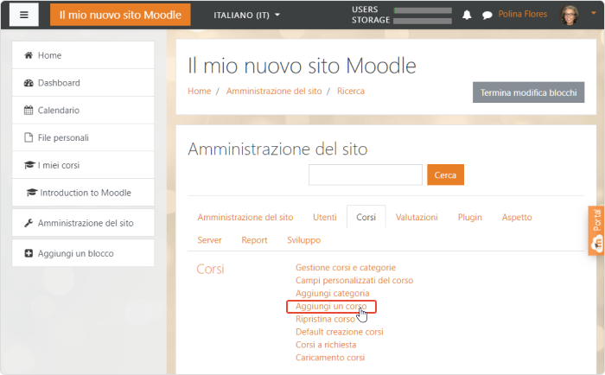
Task: Open File personali in the sidebar
Action: 83,137
